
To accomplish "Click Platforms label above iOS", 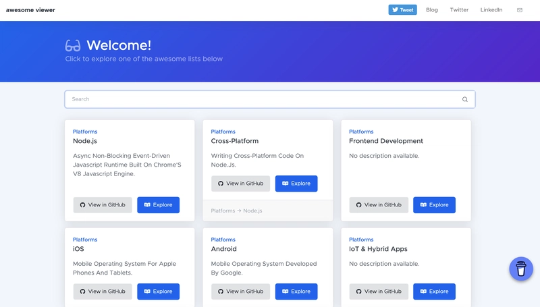I will [85, 240].
